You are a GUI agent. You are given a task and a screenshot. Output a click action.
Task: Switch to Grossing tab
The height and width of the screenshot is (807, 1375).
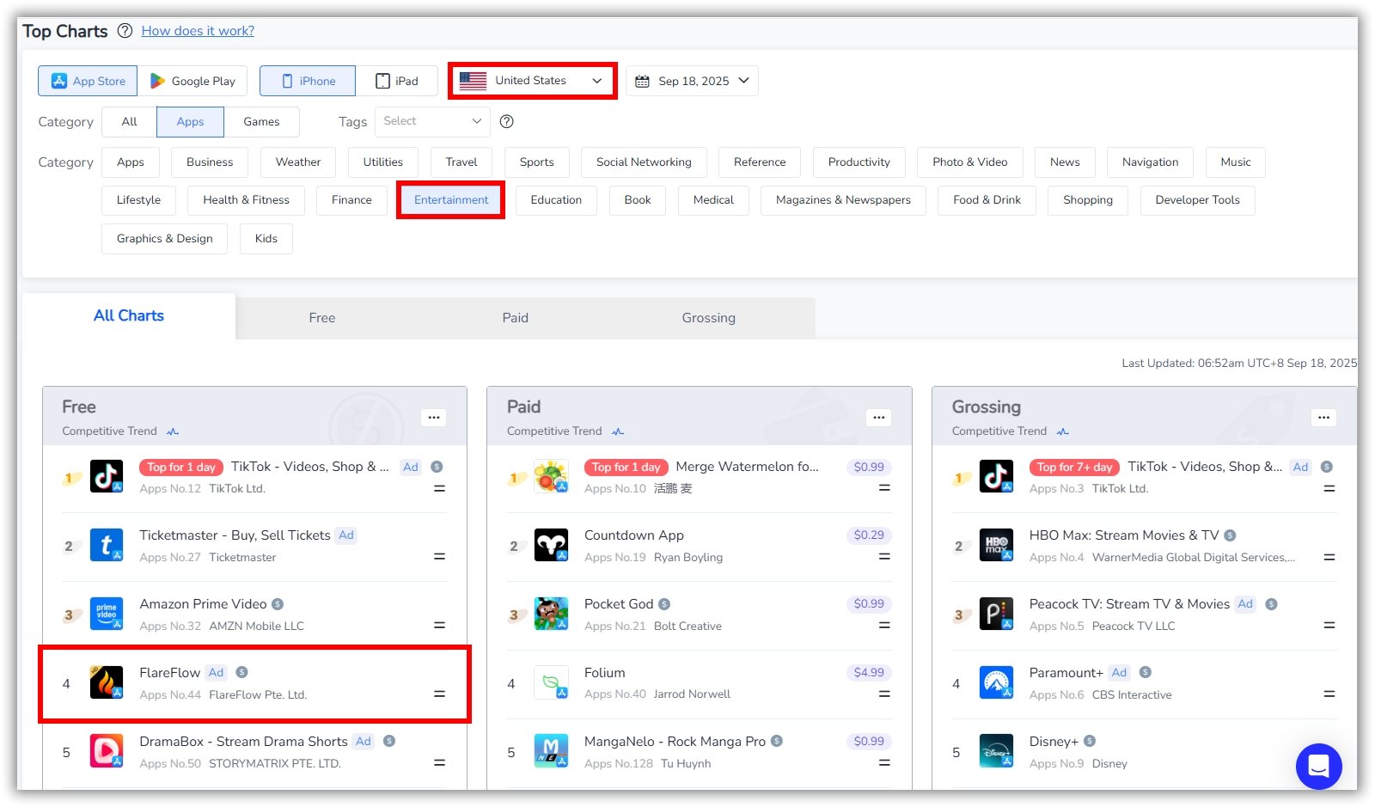tap(709, 318)
